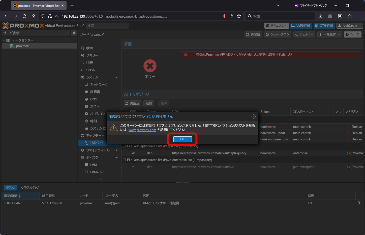The width and height of the screenshot is (365, 235).
Task: Click the Proxmox header search field
Action: (x=107, y=26)
